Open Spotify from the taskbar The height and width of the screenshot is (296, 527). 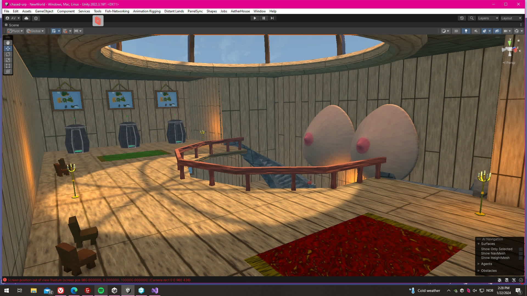coord(101,291)
